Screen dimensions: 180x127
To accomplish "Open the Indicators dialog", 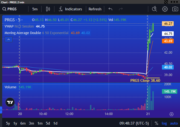I will 70,9.
